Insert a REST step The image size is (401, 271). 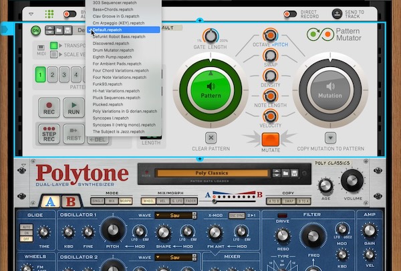74,134
